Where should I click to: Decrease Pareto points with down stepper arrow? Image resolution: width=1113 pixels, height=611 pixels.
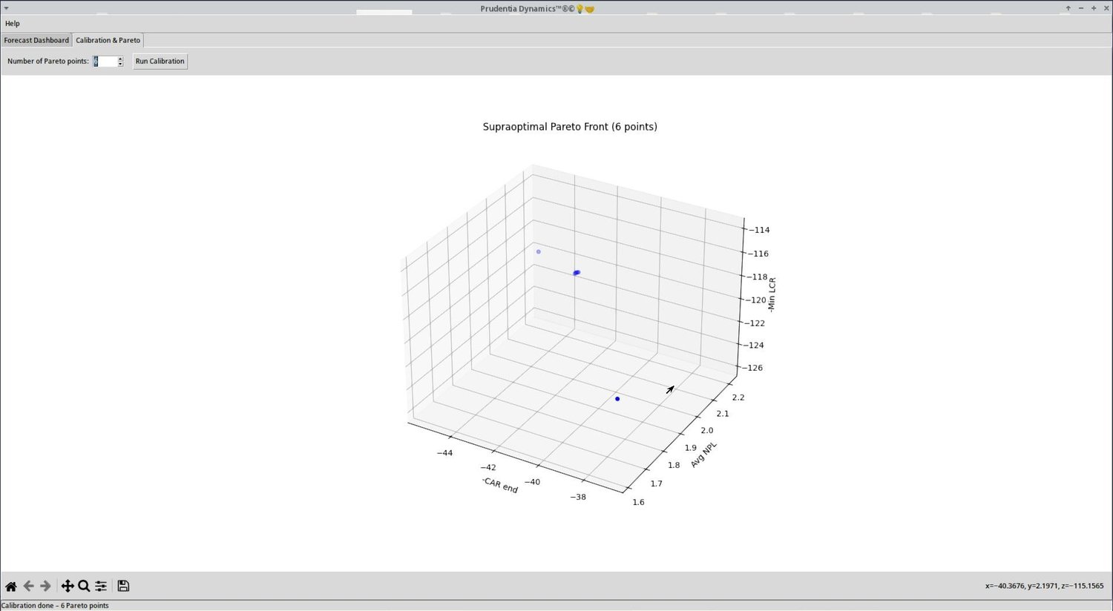120,64
